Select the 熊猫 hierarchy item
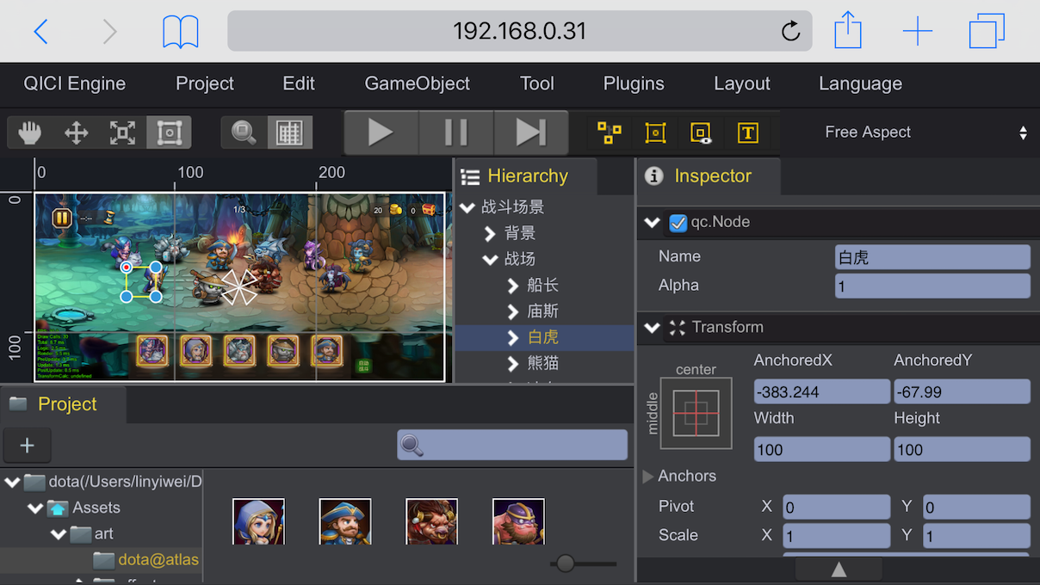Viewport: 1040px width, 585px height. pyautogui.click(x=543, y=363)
